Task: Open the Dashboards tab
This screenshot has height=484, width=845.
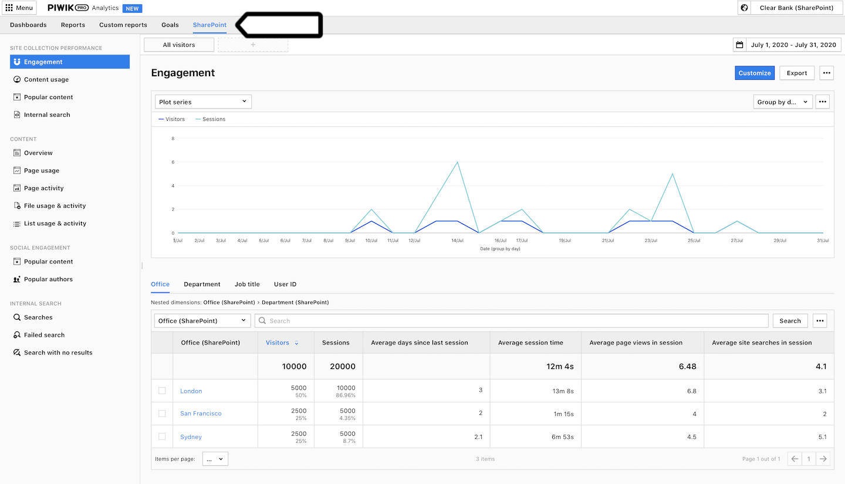Action: [x=28, y=25]
